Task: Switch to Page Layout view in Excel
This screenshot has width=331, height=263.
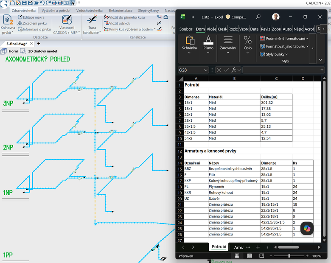Action: click(249, 256)
